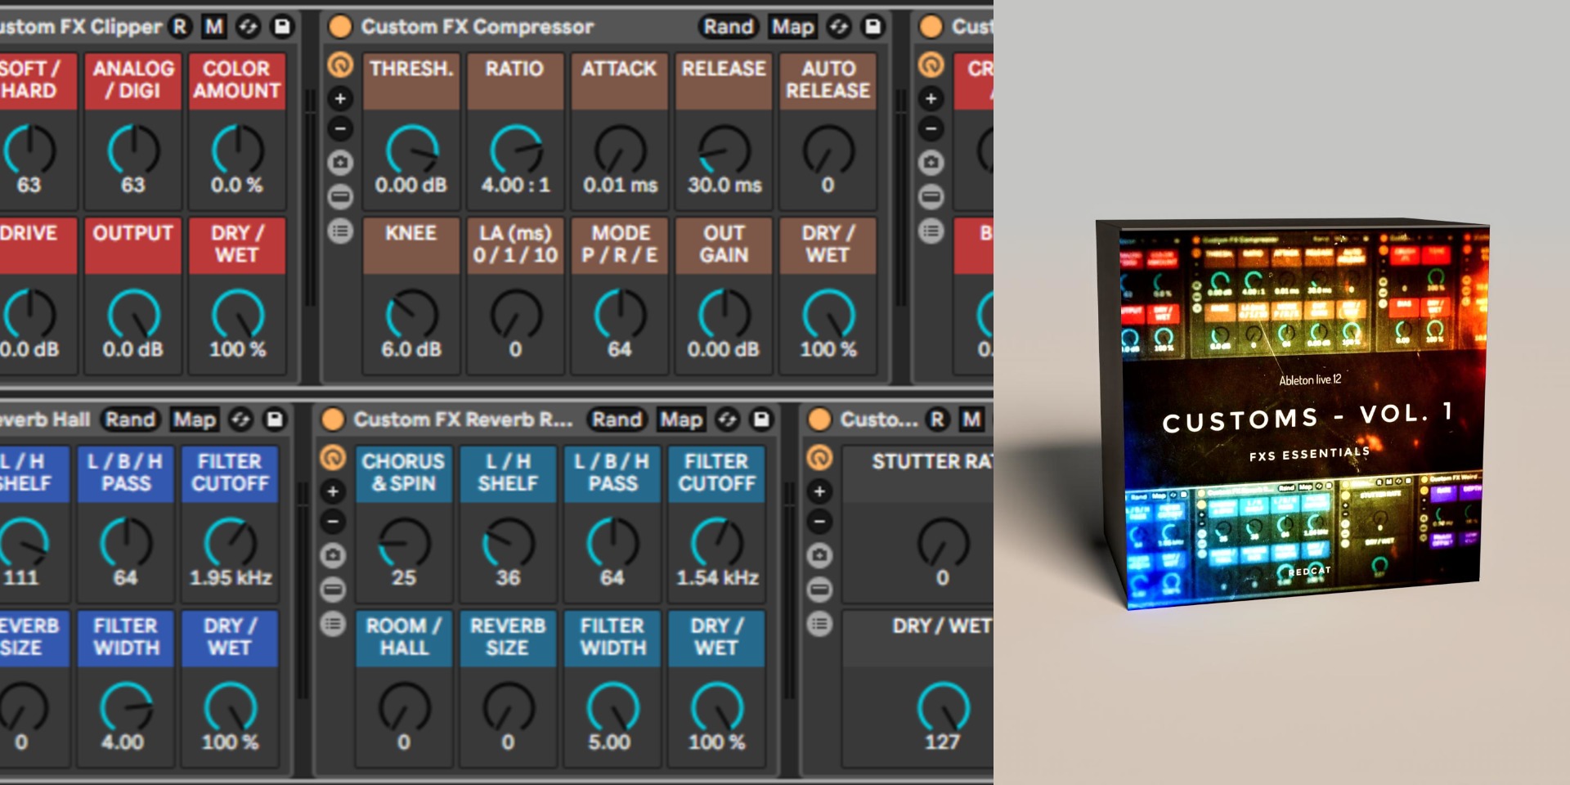Click the KNEE knob in Compressor

[411, 316]
